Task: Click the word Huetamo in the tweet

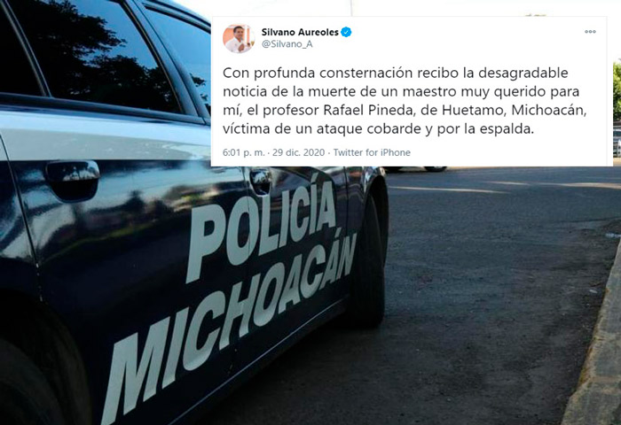Action: point(473,111)
